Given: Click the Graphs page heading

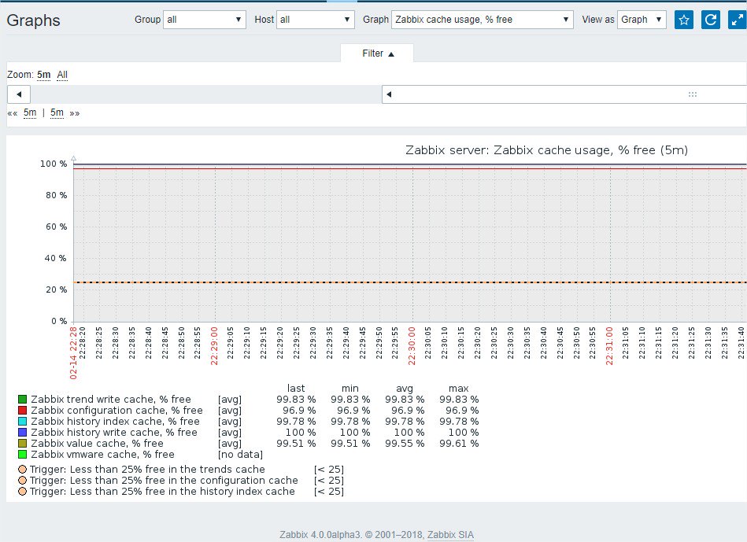Looking at the screenshot, I should tap(33, 20).
